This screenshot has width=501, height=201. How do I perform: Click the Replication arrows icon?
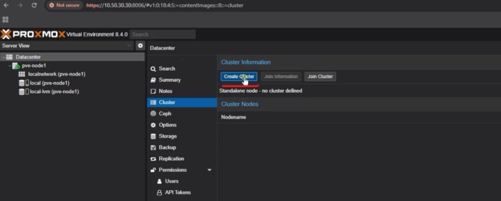[153, 159]
